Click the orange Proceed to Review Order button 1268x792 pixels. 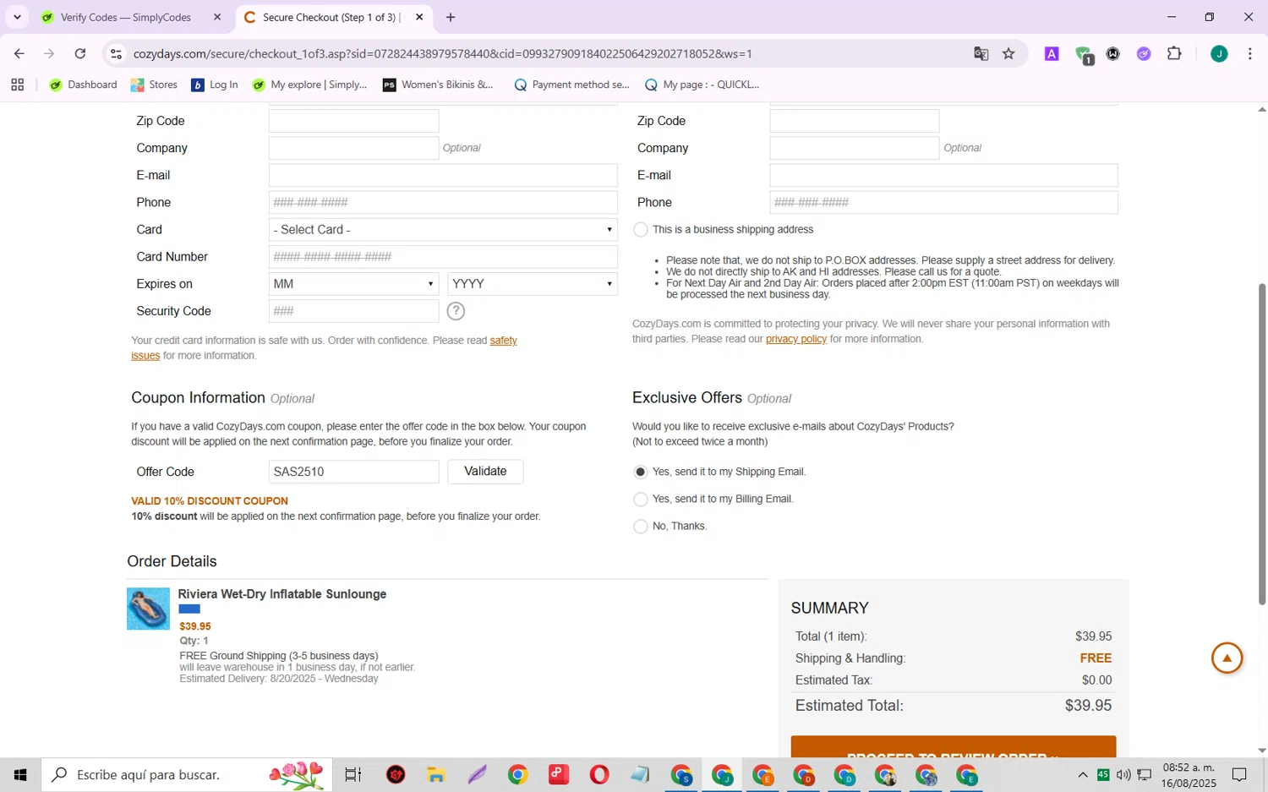954,747
